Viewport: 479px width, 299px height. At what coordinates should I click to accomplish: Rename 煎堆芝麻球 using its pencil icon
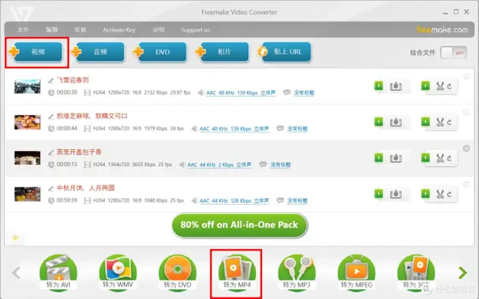pyautogui.click(x=51, y=116)
